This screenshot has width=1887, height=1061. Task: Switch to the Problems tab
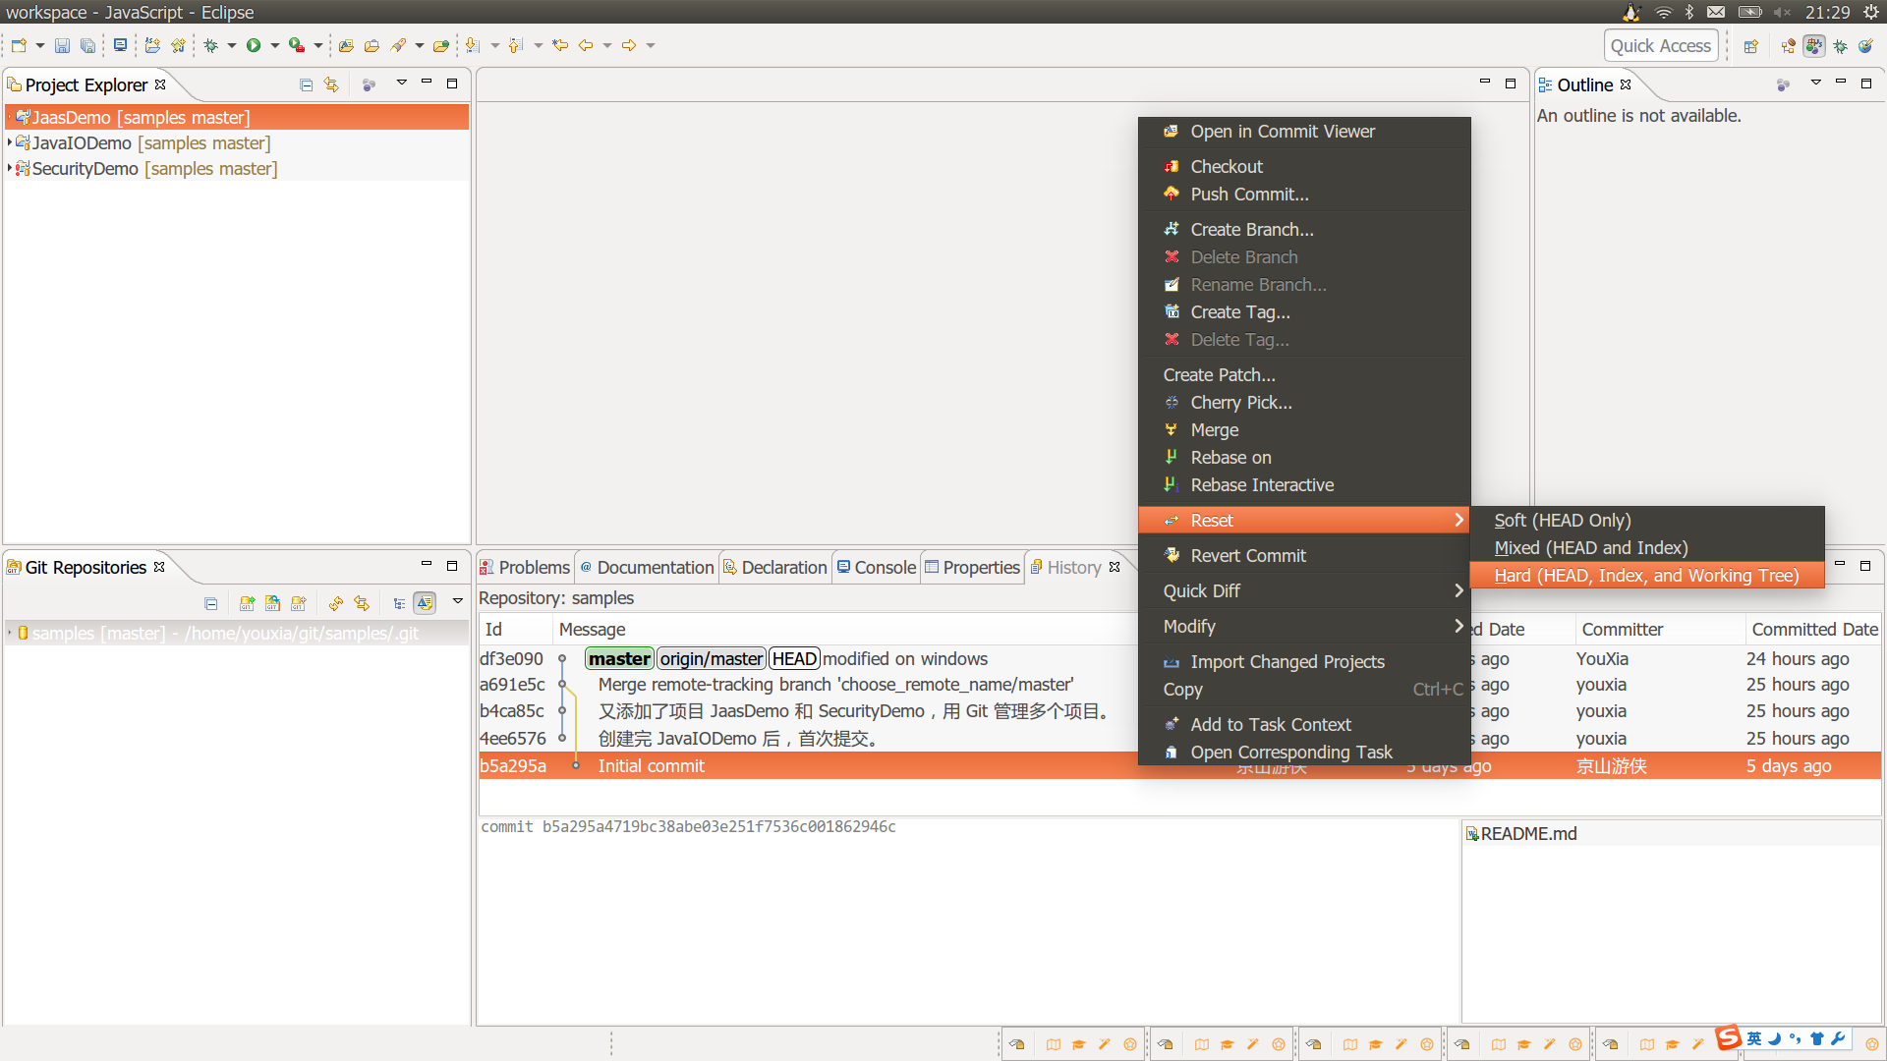[x=525, y=567]
